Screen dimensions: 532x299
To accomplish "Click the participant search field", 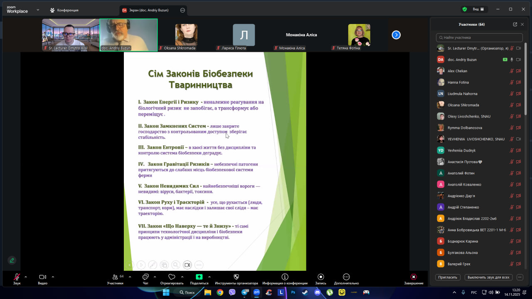I will coord(479,37).
